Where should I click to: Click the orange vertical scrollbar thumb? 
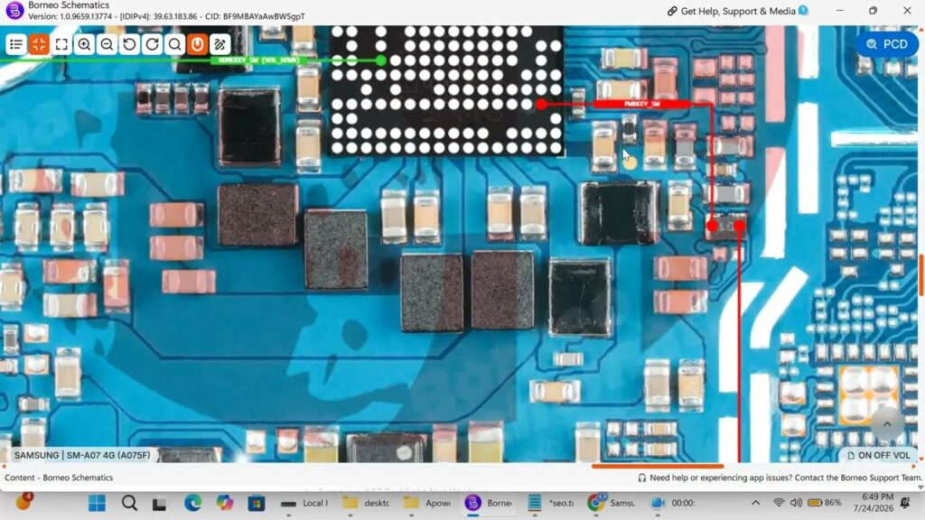921,274
